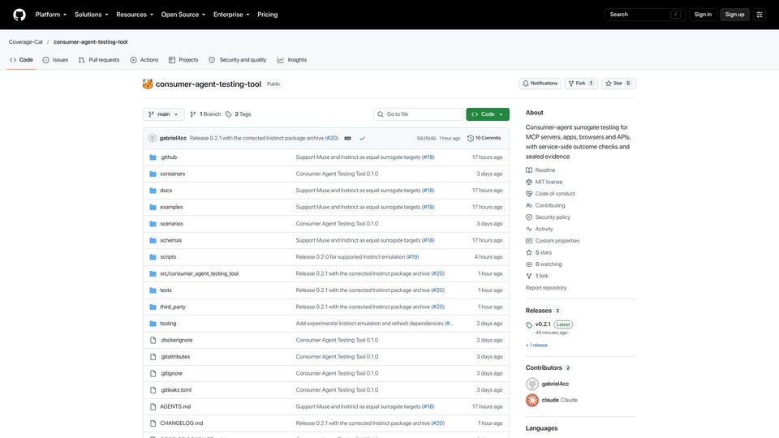
Task: Open Security and quality tab
Action: click(238, 59)
